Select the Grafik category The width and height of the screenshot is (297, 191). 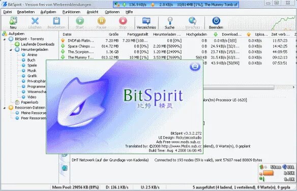tap(32, 76)
